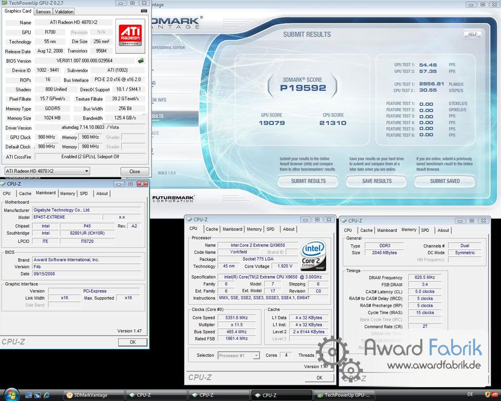Open the ATI Radeon HD 4870 X2 card dropdown

[x=47, y=171]
